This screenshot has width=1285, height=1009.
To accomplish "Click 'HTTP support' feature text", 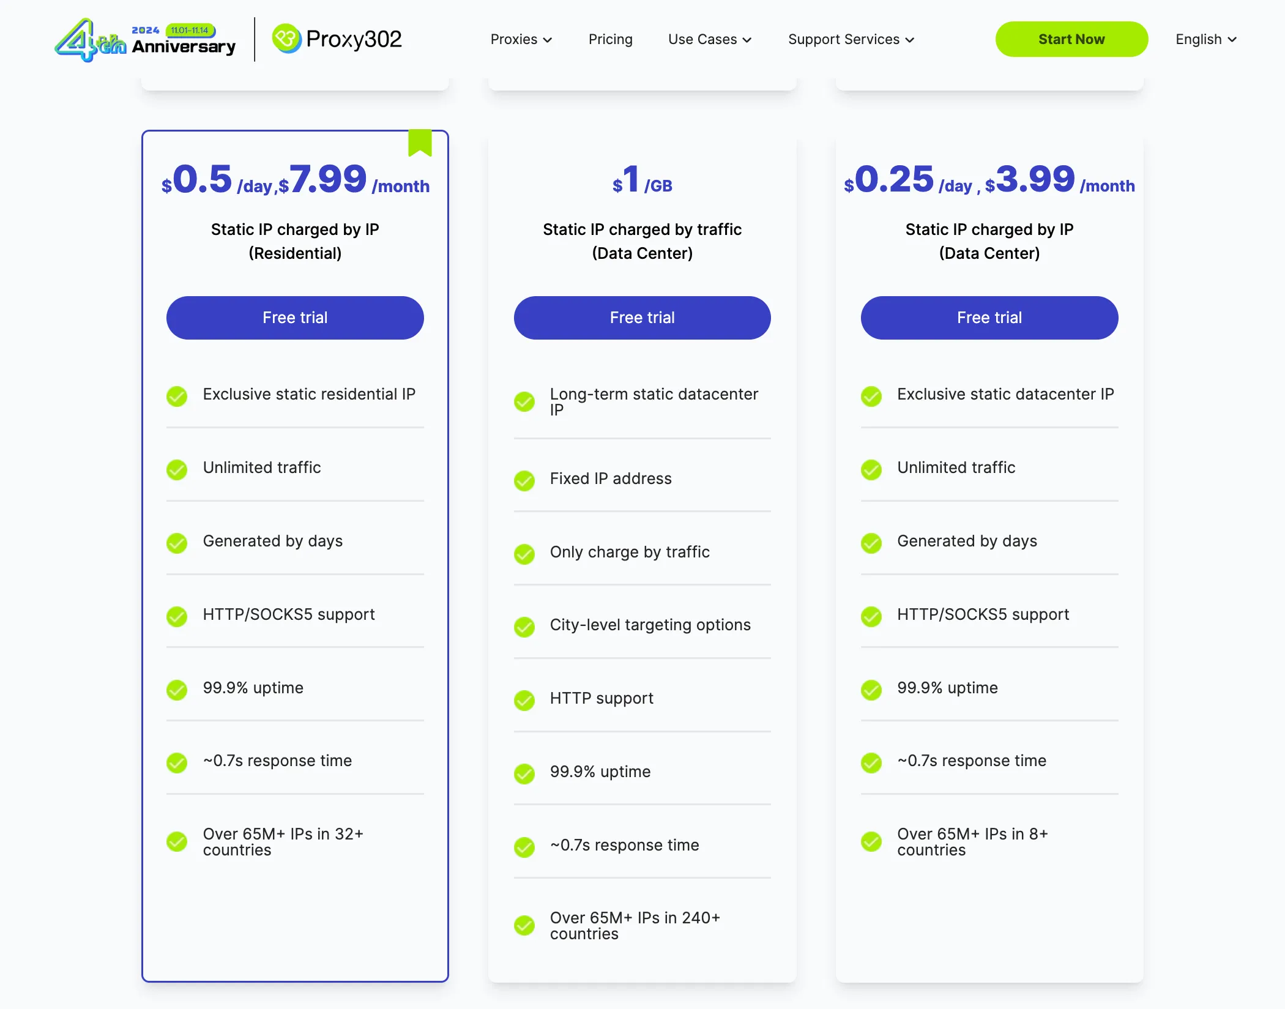I will pyautogui.click(x=602, y=698).
